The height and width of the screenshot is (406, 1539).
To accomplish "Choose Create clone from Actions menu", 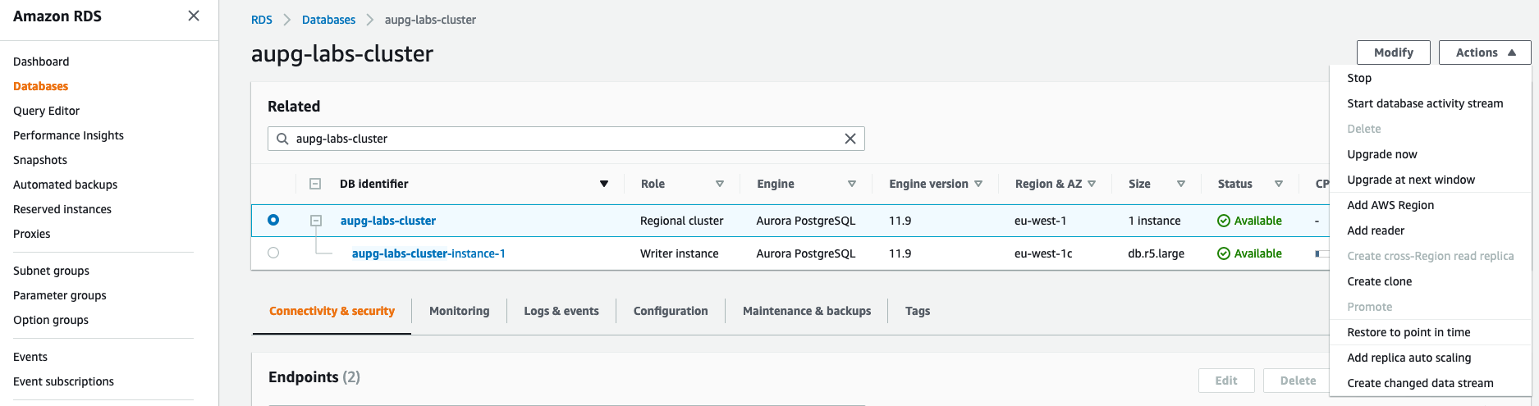I will [x=1380, y=281].
